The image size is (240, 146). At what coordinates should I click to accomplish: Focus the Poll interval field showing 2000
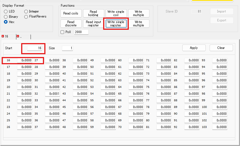[x=81, y=32]
